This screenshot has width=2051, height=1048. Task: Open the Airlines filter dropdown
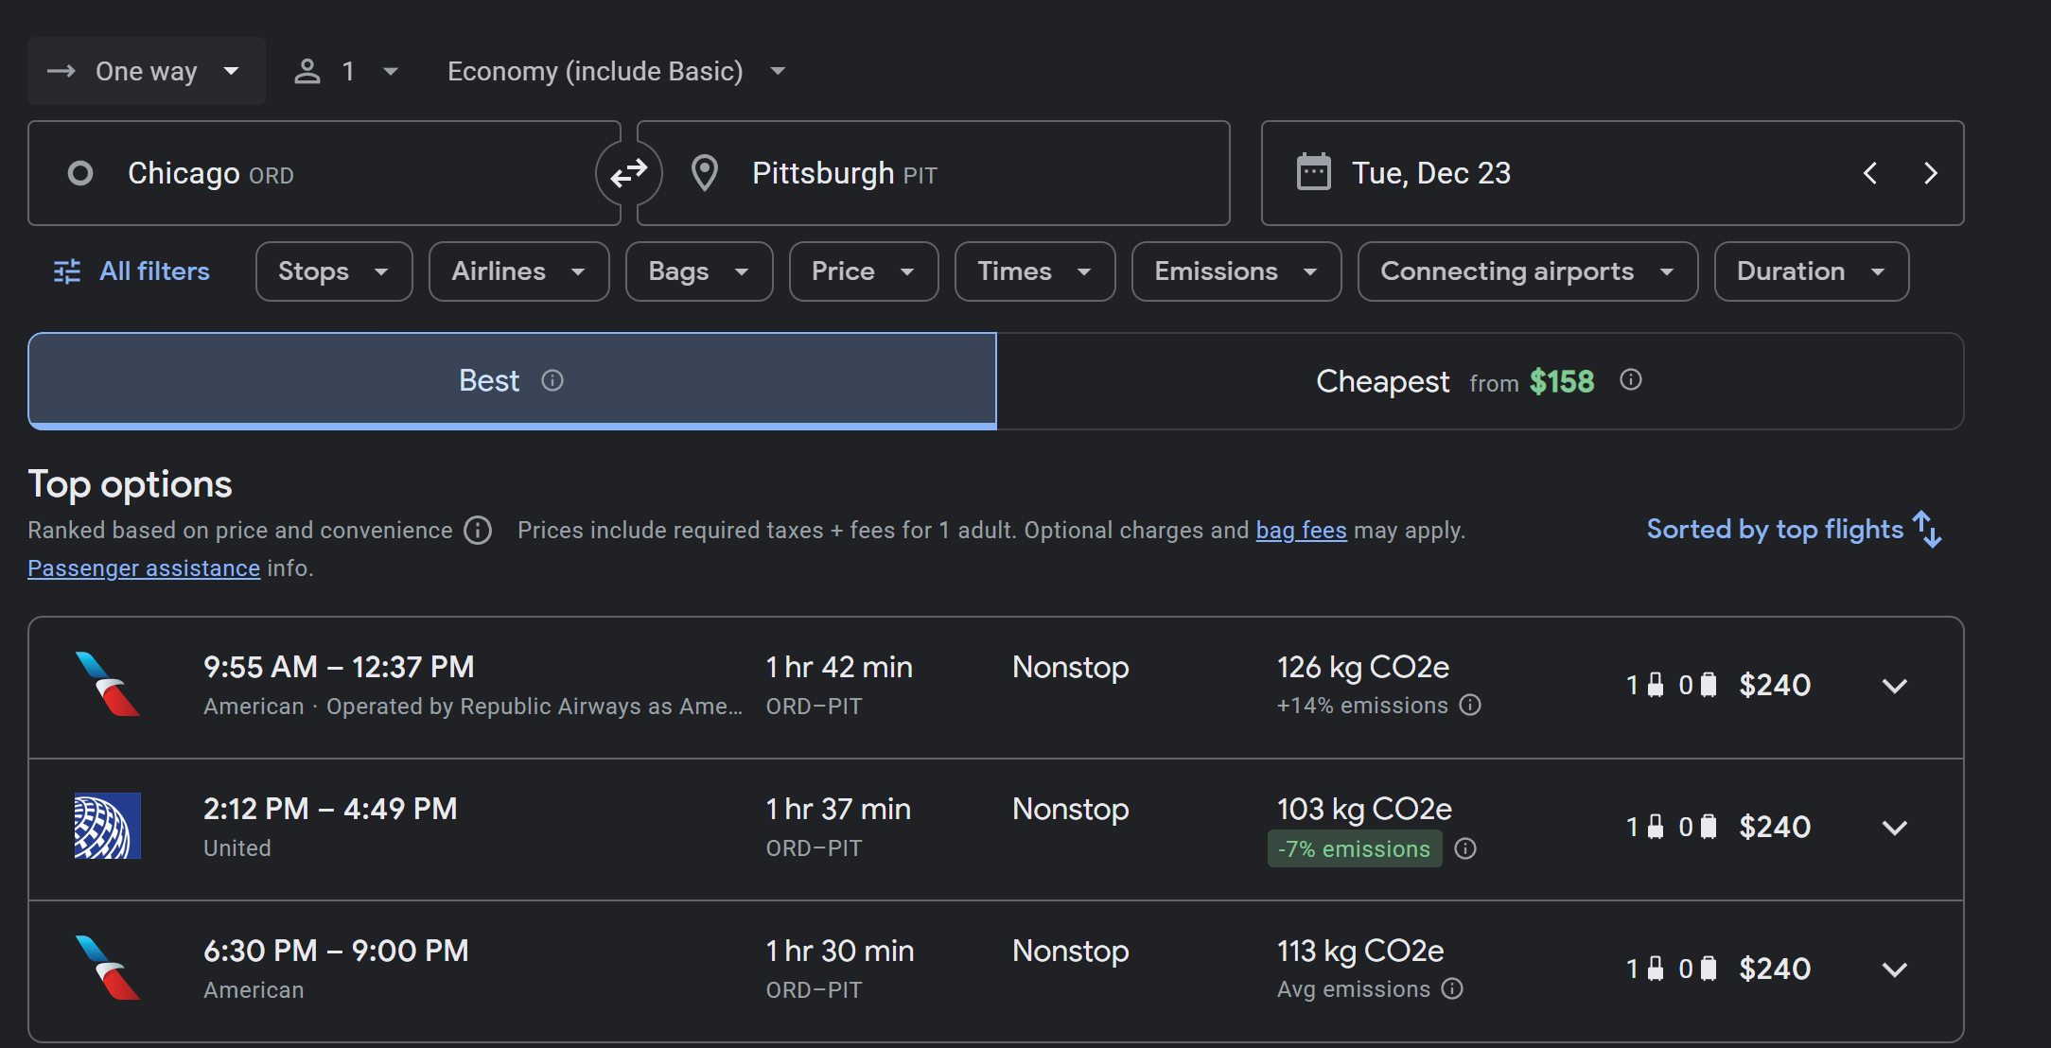pos(518,271)
